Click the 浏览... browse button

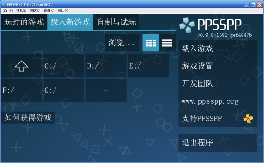point(122,43)
